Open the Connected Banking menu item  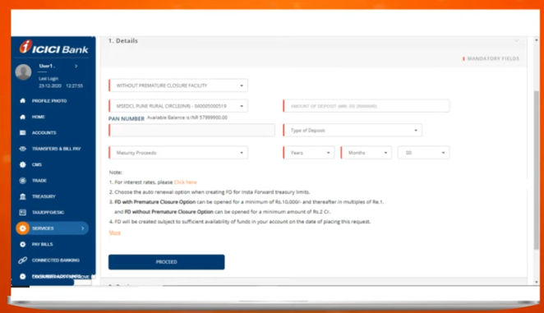[x=56, y=260]
